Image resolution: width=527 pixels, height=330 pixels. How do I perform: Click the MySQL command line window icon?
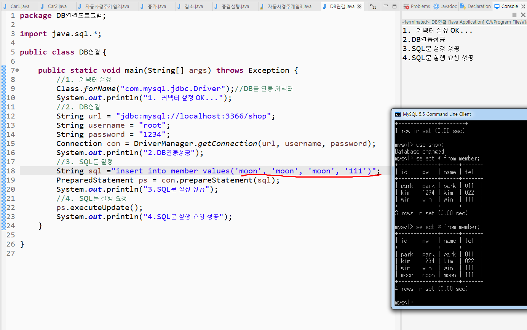click(x=398, y=114)
